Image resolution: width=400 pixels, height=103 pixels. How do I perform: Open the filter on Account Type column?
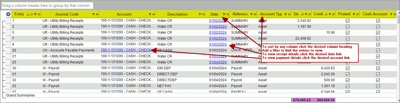click(x=285, y=14)
